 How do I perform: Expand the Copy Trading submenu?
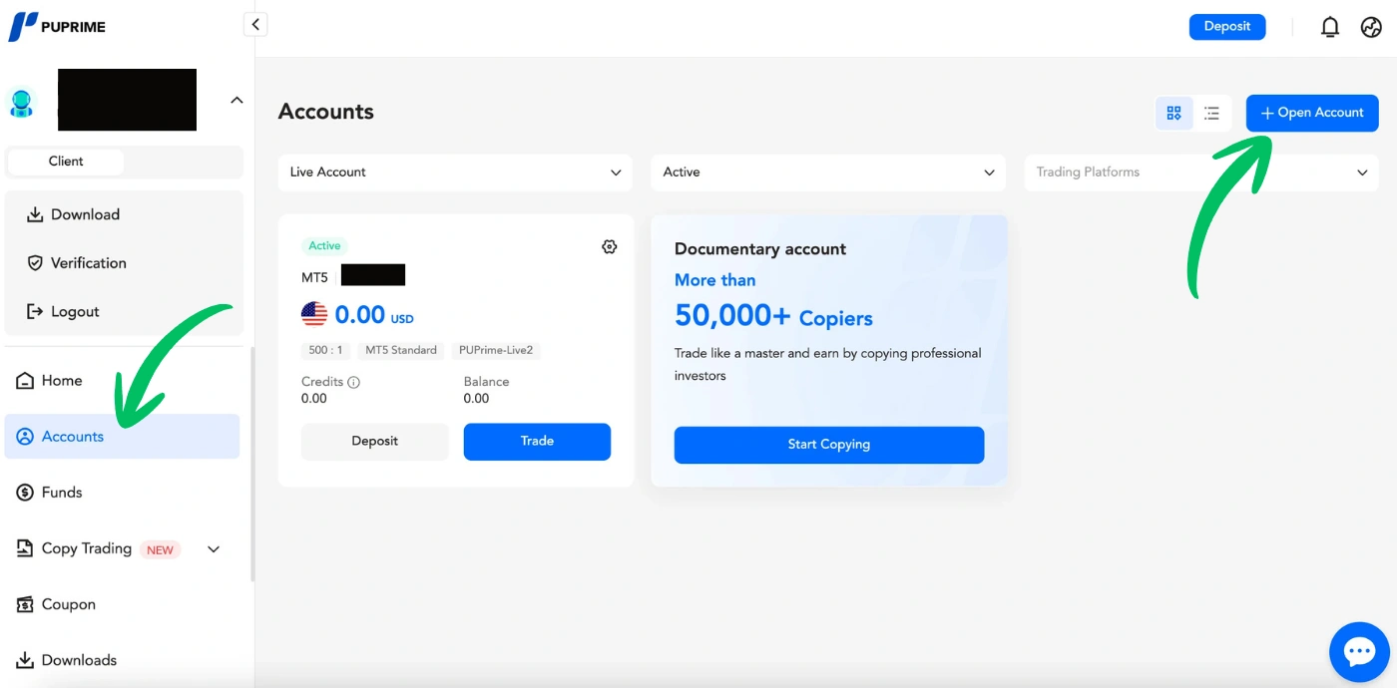[x=214, y=549]
